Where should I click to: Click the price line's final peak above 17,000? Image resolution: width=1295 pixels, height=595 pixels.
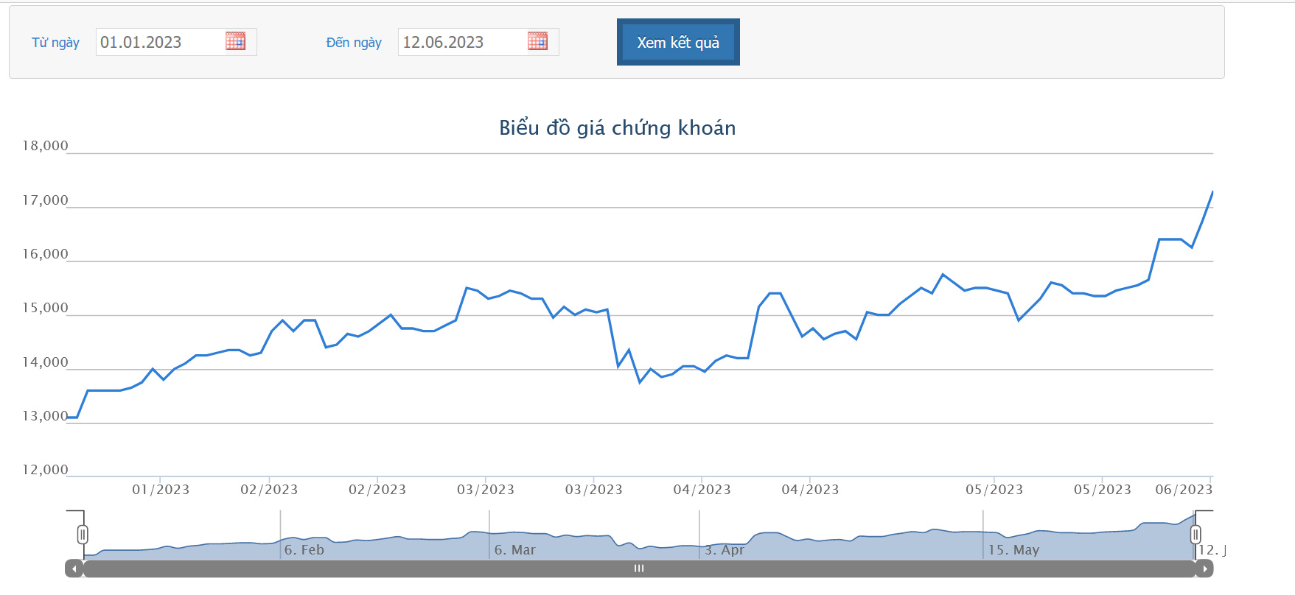pos(1212,192)
